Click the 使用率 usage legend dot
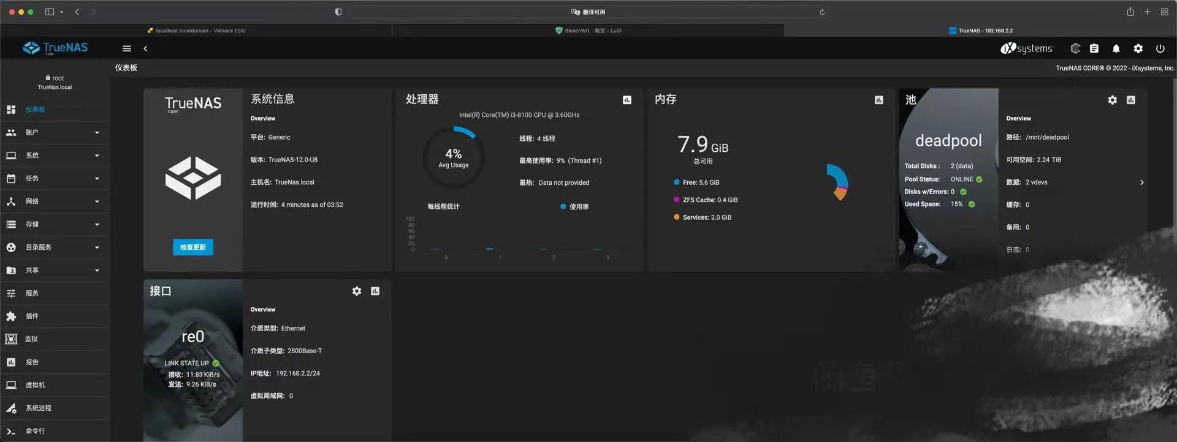Viewport: 1177px width, 442px height. (x=563, y=207)
